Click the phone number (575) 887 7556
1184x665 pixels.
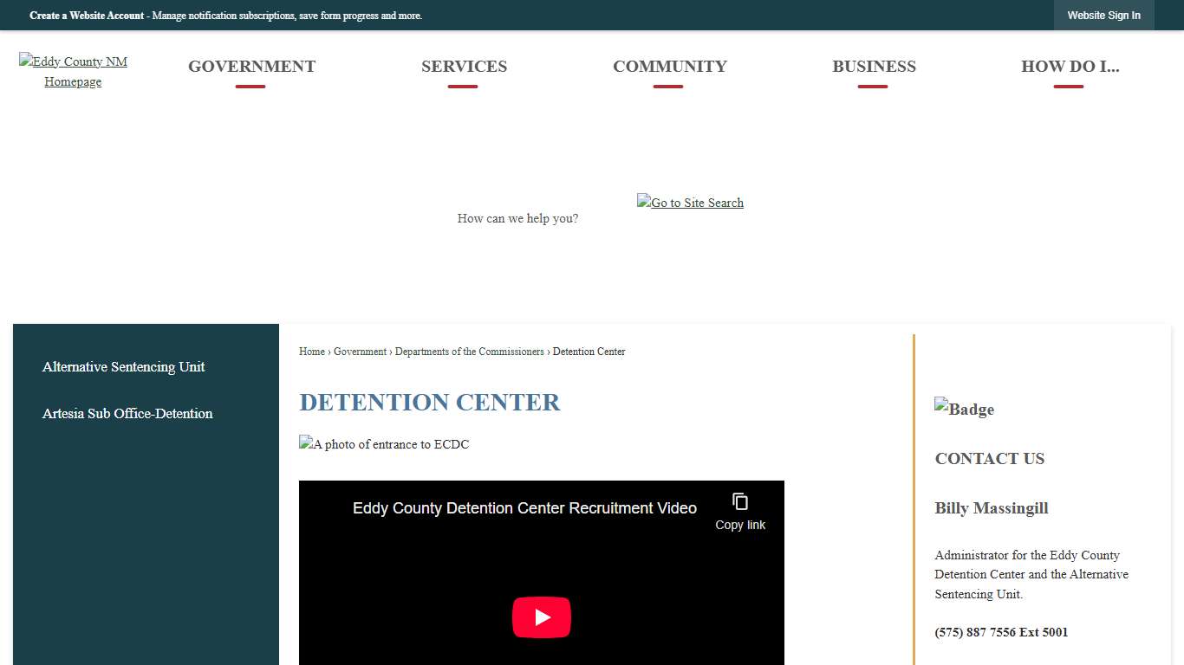coord(1000,632)
